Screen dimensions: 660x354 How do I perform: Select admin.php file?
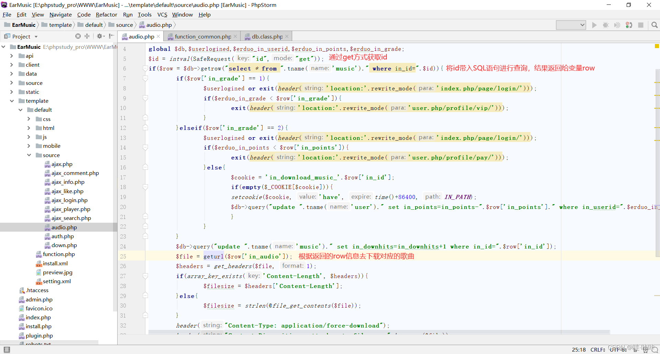36,299
